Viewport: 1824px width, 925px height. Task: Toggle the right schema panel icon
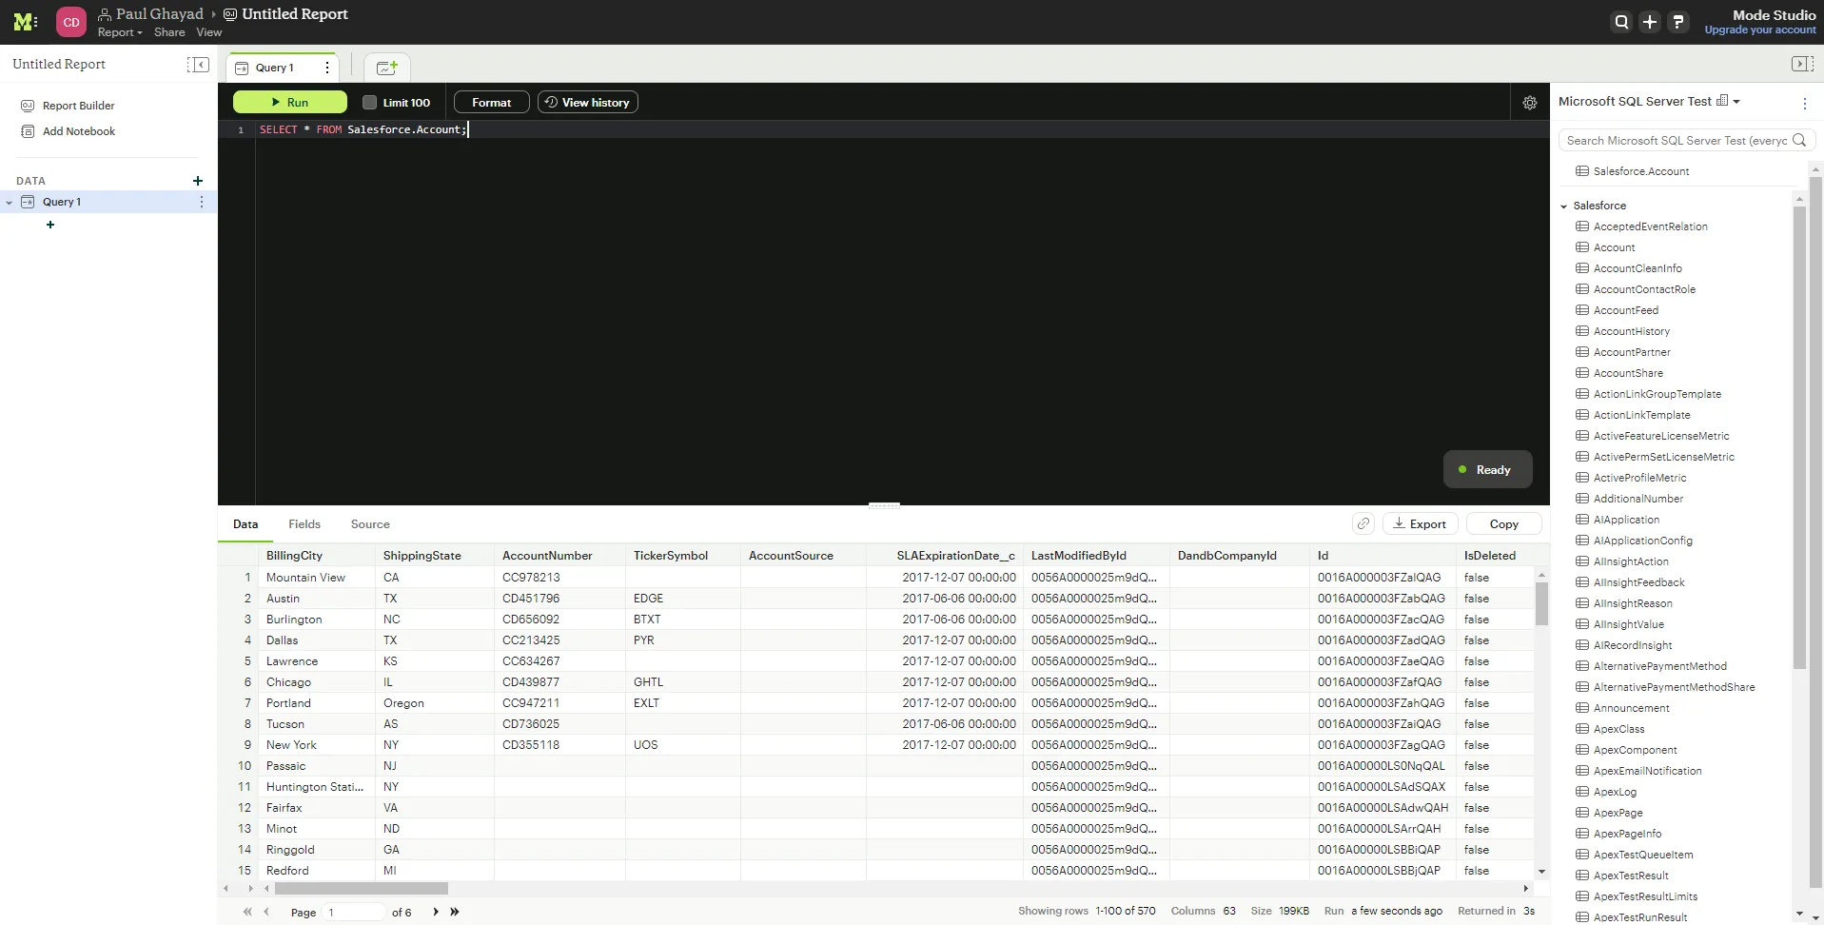coord(1800,64)
